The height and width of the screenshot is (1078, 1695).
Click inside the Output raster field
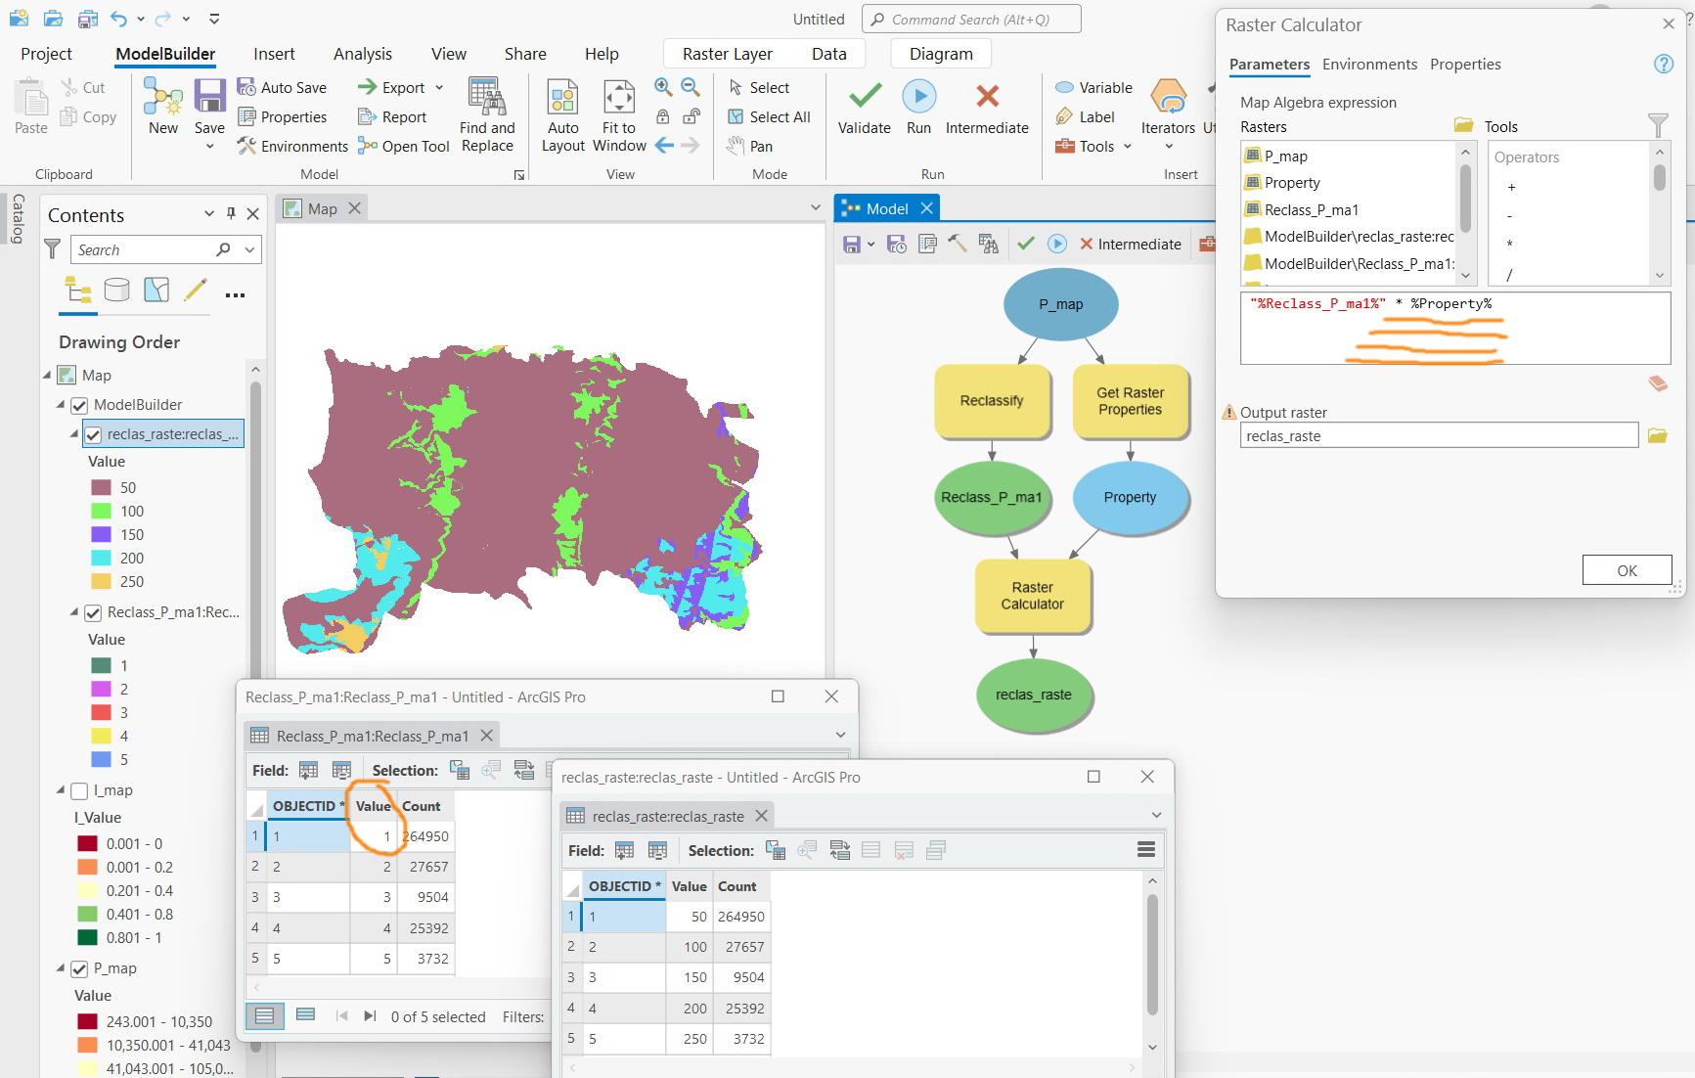click(x=1438, y=435)
